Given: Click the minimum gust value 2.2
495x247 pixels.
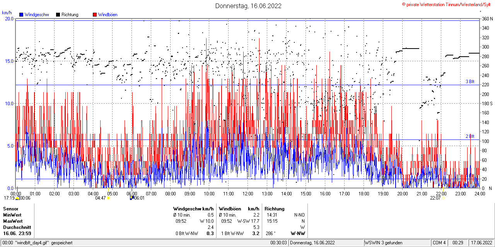Looking at the screenshot, I should [256, 215].
